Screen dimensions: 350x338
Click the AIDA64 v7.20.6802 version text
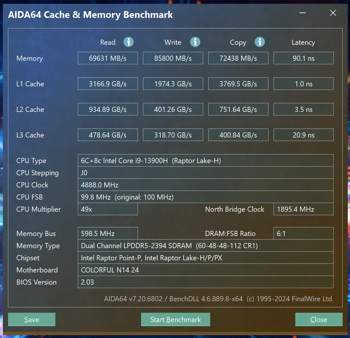pyautogui.click(x=133, y=299)
